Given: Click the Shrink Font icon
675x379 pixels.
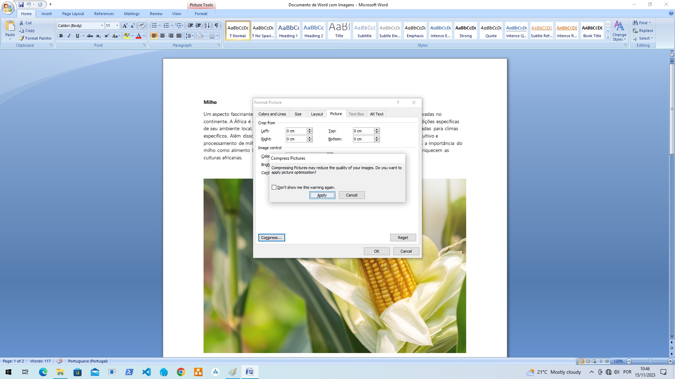Looking at the screenshot, I should pos(133,26).
